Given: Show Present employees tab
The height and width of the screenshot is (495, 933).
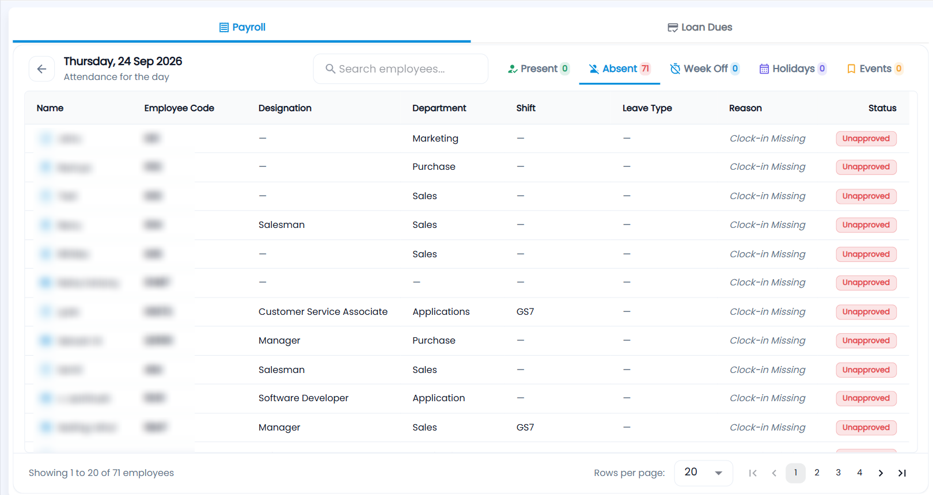Looking at the screenshot, I should (x=538, y=69).
